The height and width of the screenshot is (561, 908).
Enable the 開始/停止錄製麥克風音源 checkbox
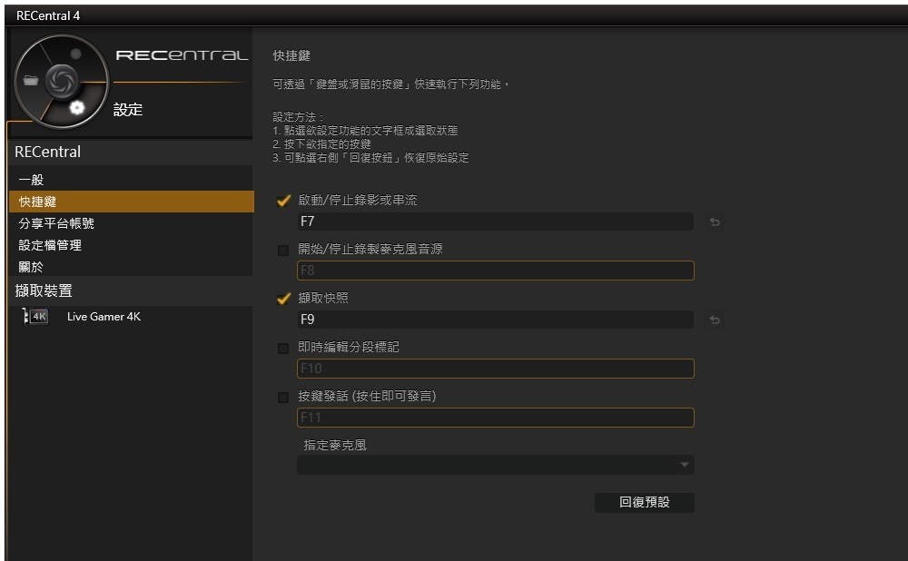pyautogui.click(x=283, y=251)
